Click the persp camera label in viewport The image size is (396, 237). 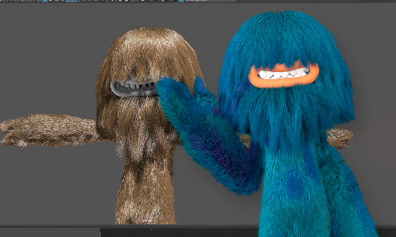point(148,221)
